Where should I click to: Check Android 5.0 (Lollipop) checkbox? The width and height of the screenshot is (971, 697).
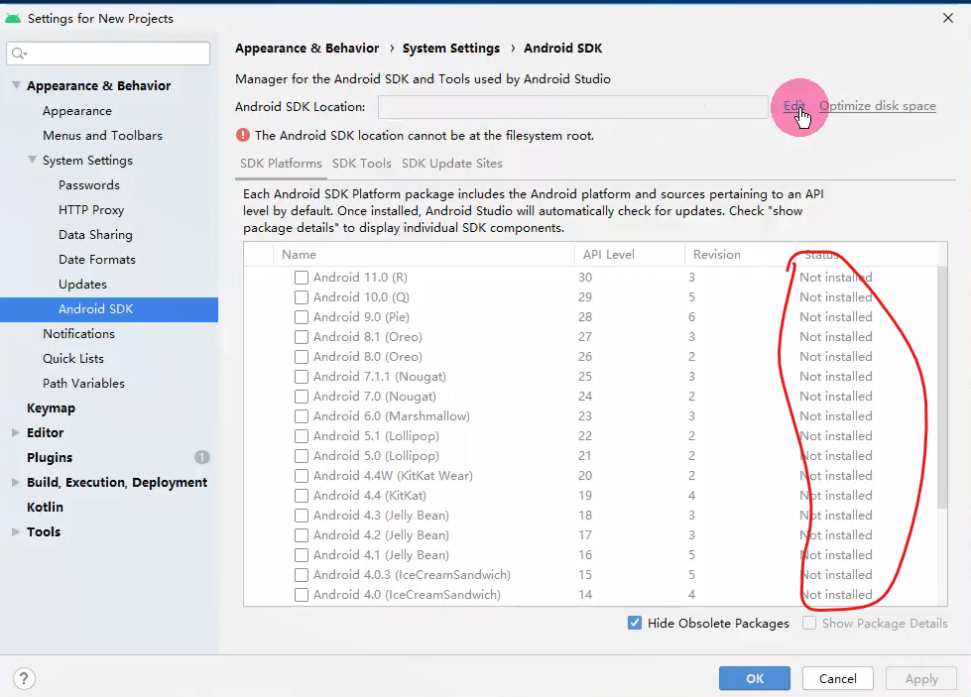(301, 456)
